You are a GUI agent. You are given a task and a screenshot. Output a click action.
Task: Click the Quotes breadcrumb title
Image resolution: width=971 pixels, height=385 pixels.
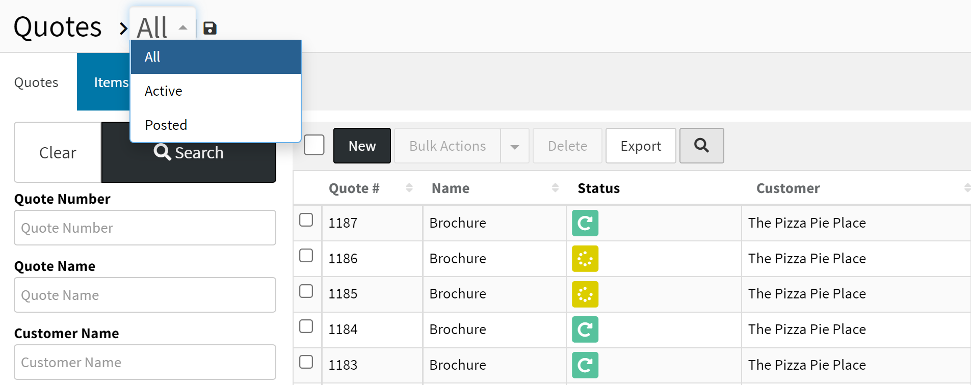click(58, 27)
